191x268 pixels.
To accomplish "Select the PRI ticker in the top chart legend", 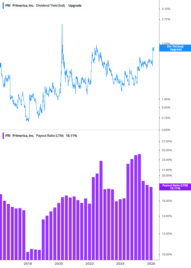I will pyautogui.click(x=8, y=5).
